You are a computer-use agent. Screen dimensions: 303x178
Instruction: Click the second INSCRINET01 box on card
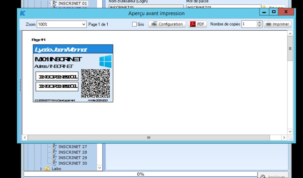pyautogui.click(x=57, y=86)
